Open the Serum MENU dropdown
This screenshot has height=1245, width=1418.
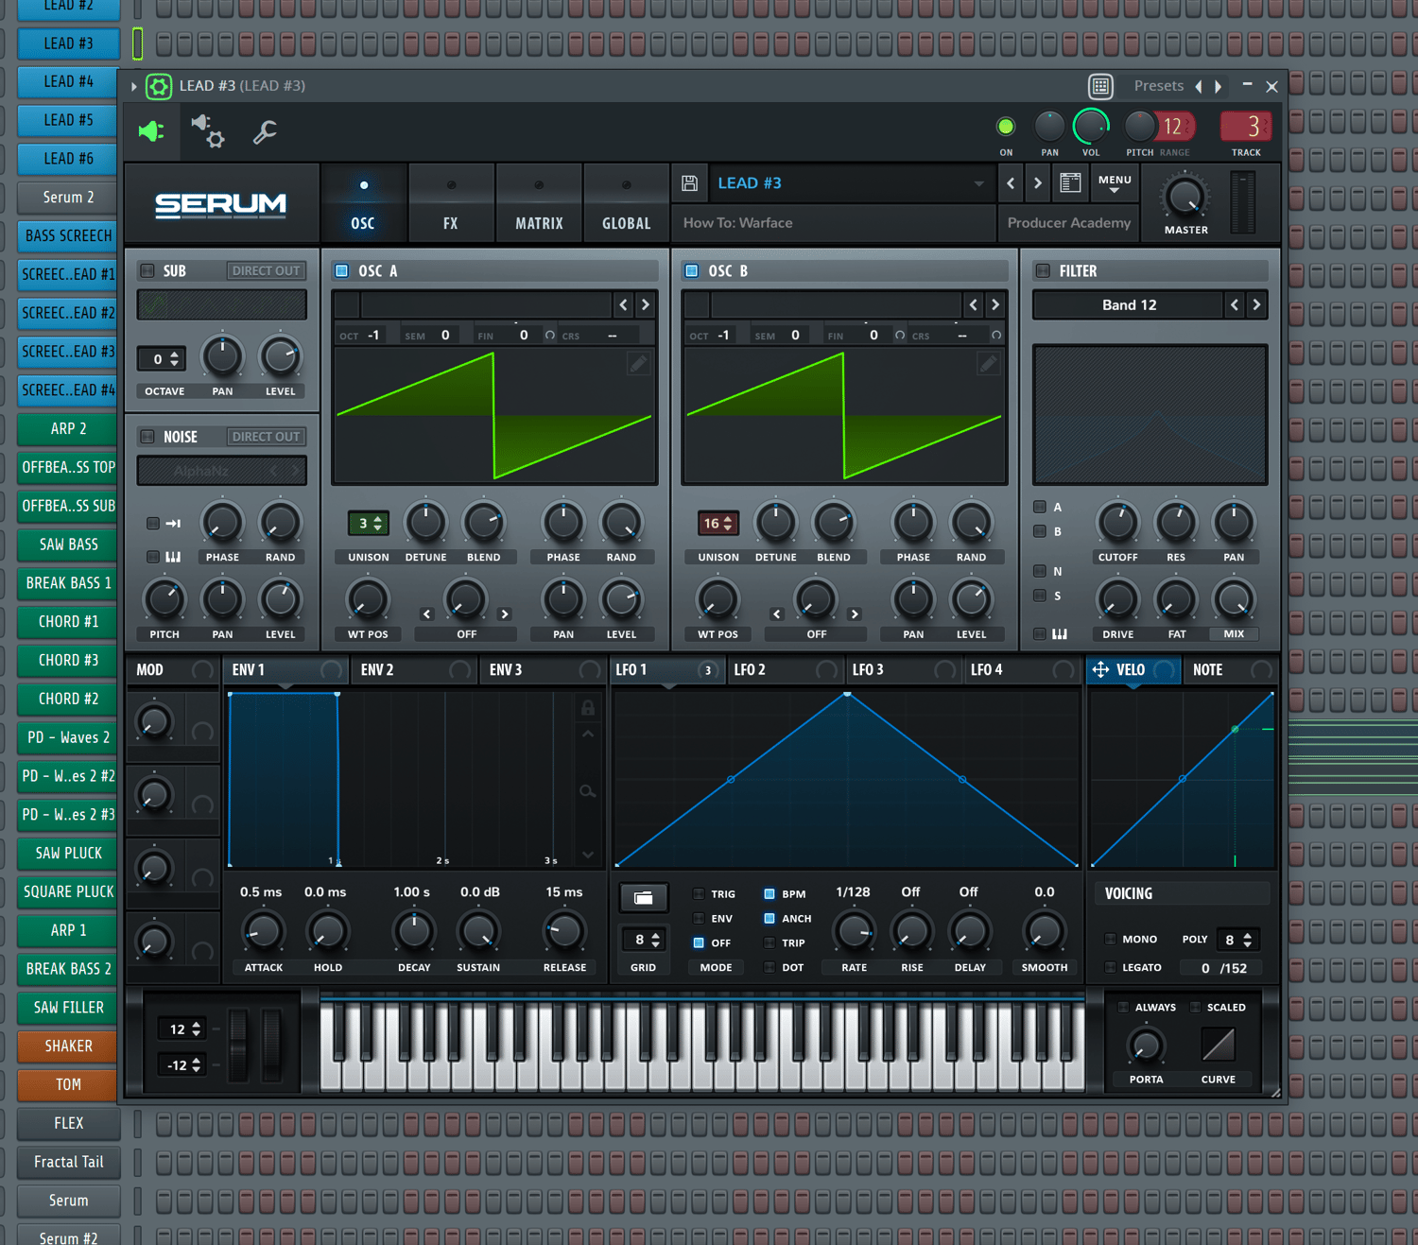(x=1115, y=183)
